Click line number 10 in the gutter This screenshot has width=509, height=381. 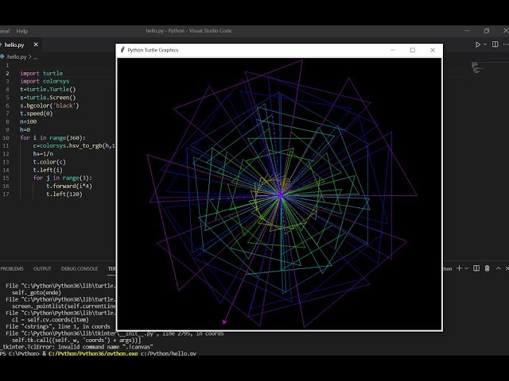[x=6, y=137]
